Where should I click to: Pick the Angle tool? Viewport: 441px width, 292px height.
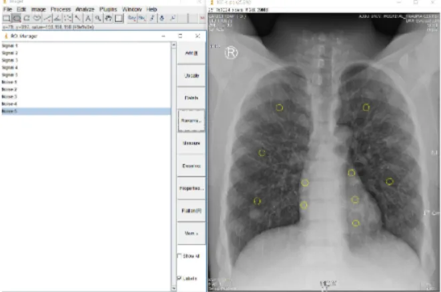[x=57, y=18]
